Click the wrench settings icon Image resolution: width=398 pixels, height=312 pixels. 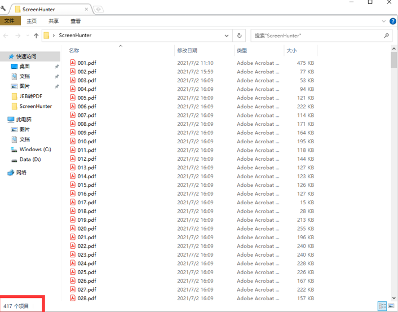click(3, 8)
